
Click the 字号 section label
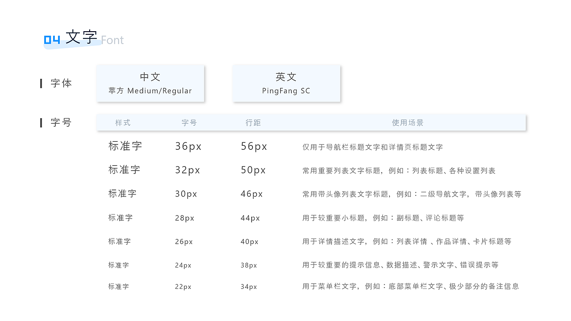[x=61, y=123]
